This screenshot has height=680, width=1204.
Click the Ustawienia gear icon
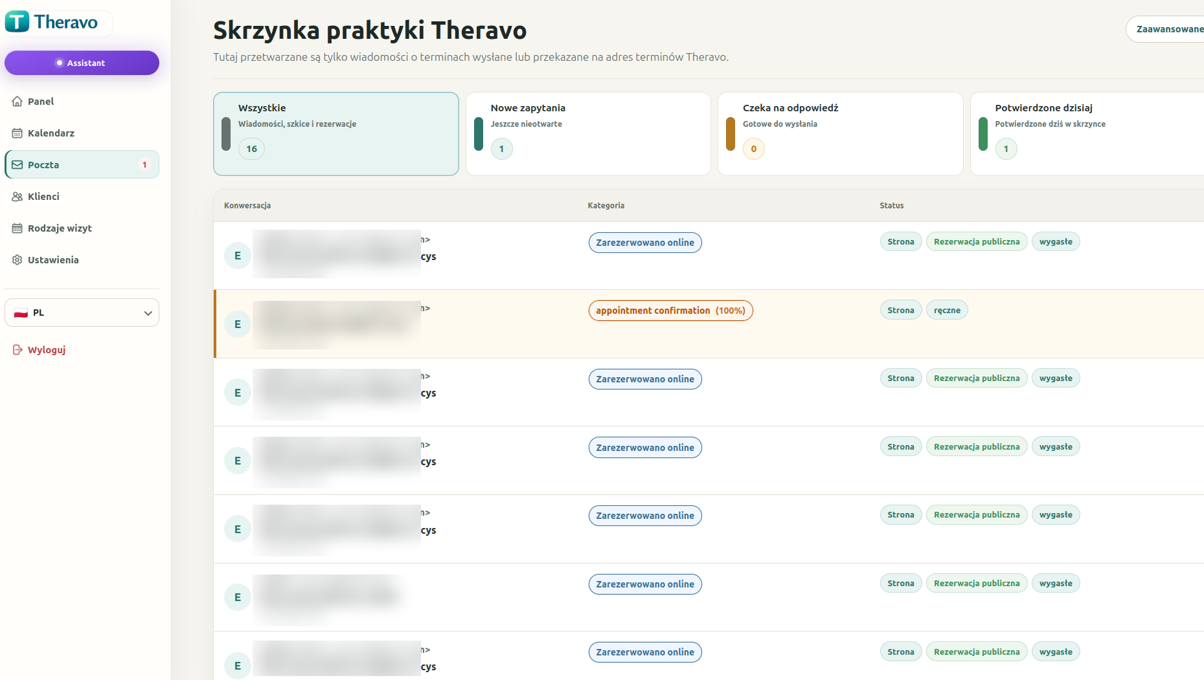17,260
